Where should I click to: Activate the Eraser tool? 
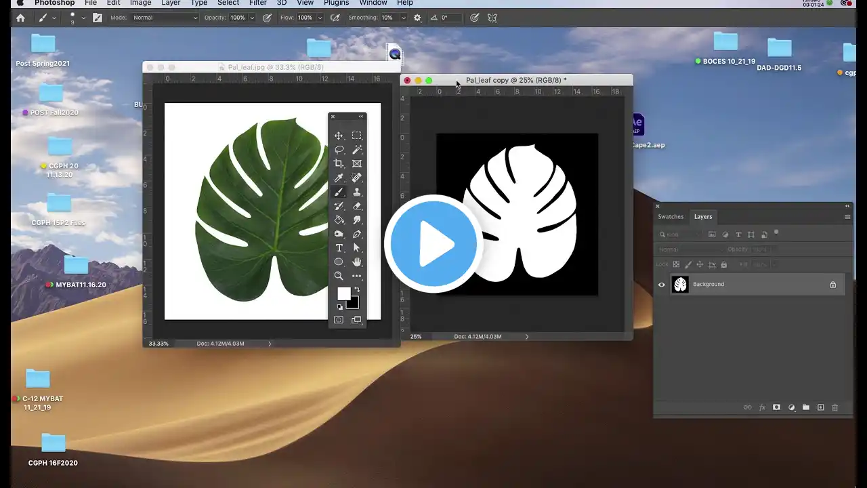coord(357,206)
